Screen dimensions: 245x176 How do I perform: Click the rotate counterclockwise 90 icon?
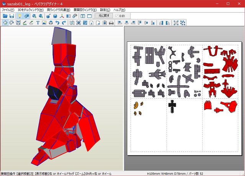[161, 23]
